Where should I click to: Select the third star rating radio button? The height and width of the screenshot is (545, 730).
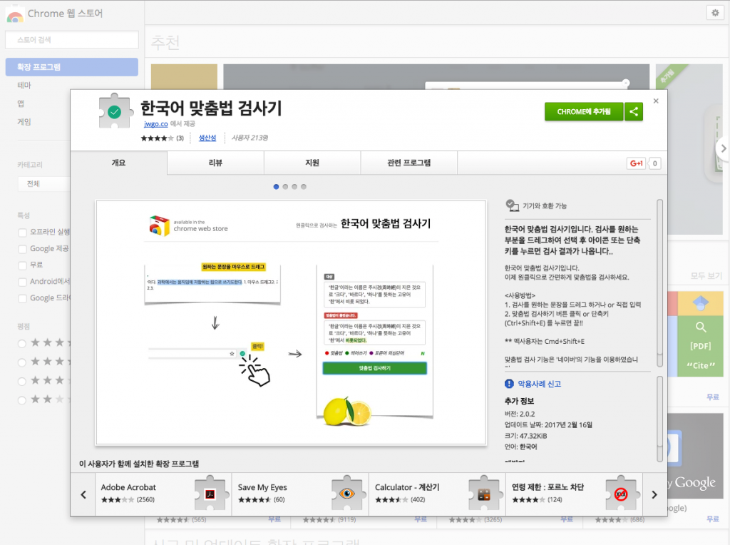click(22, 382)
